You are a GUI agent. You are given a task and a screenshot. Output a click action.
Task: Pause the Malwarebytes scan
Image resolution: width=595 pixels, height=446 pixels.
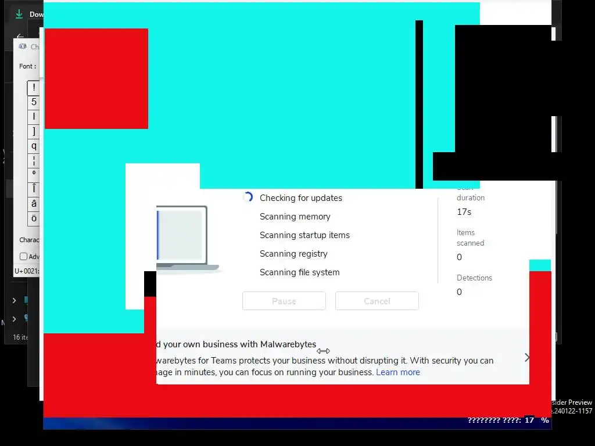[284, 301]
